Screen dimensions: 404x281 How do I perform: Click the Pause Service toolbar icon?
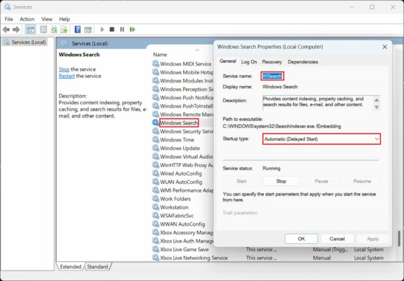click(122, 29)
